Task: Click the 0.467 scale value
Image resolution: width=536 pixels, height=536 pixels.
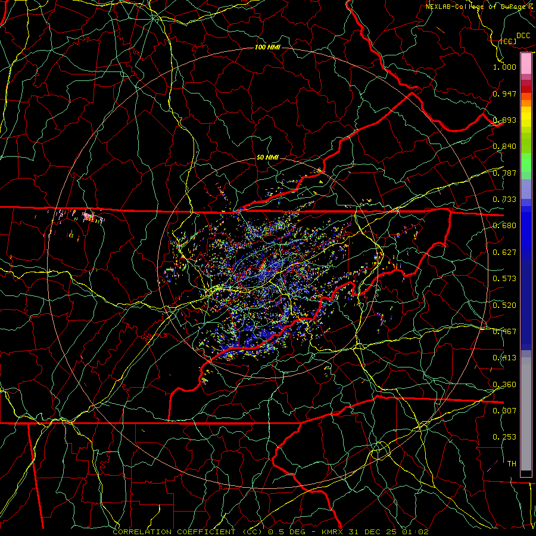Action: pos(504,332)
